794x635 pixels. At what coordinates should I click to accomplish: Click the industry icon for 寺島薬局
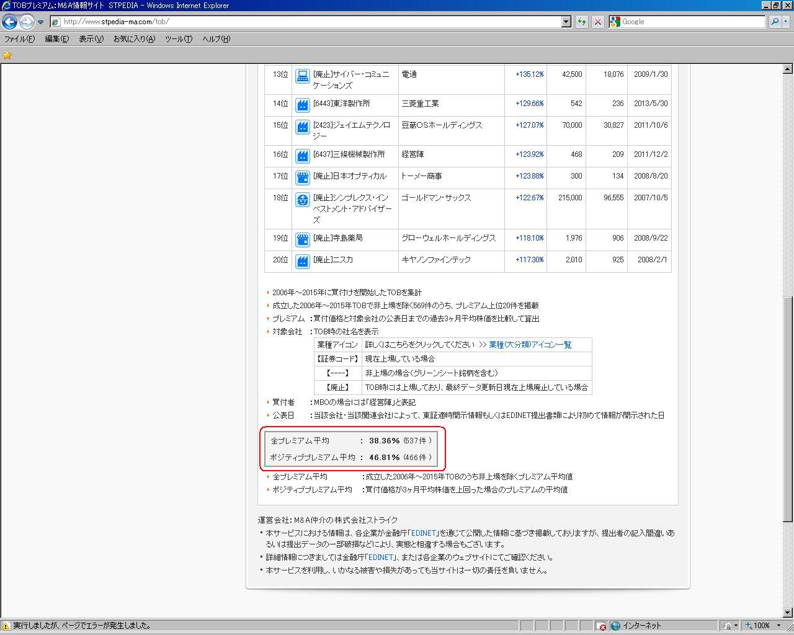coord(302,240)
